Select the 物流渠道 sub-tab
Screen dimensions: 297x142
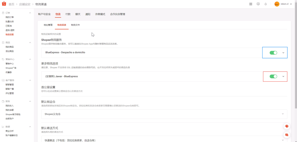tap(62, 25)
